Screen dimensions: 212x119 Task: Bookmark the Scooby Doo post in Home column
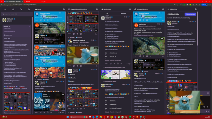click(48, 112)
